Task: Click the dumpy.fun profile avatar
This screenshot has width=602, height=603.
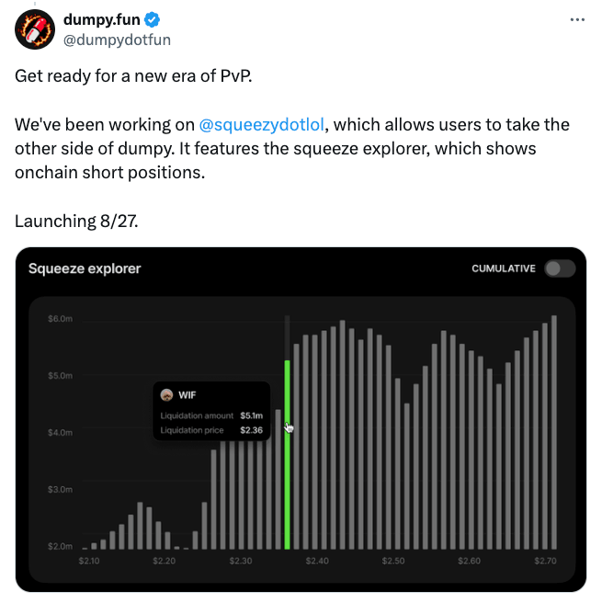Action: click(35, 29)
